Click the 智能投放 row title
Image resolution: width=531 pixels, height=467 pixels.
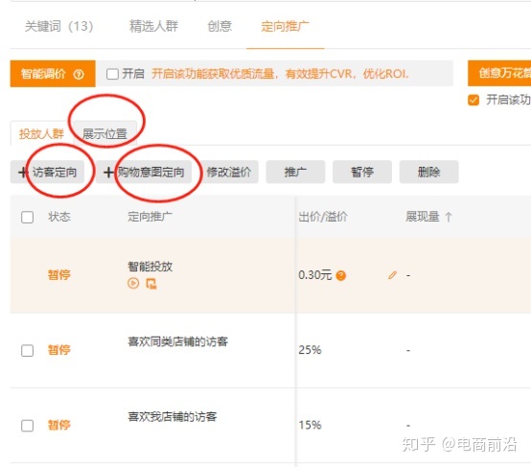150,267
